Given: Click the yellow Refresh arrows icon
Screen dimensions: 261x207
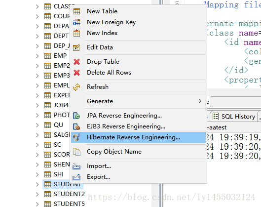Looking at the screenshot, I should click(x=77, y=87).
